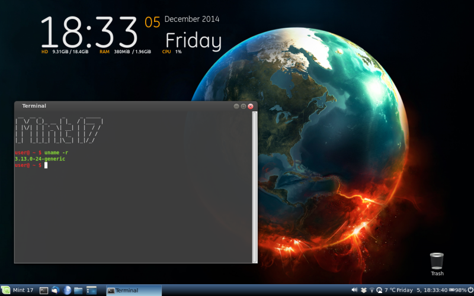Minimize the Terminal window
The height and width of the screenshot is (296, 474).
236,106
